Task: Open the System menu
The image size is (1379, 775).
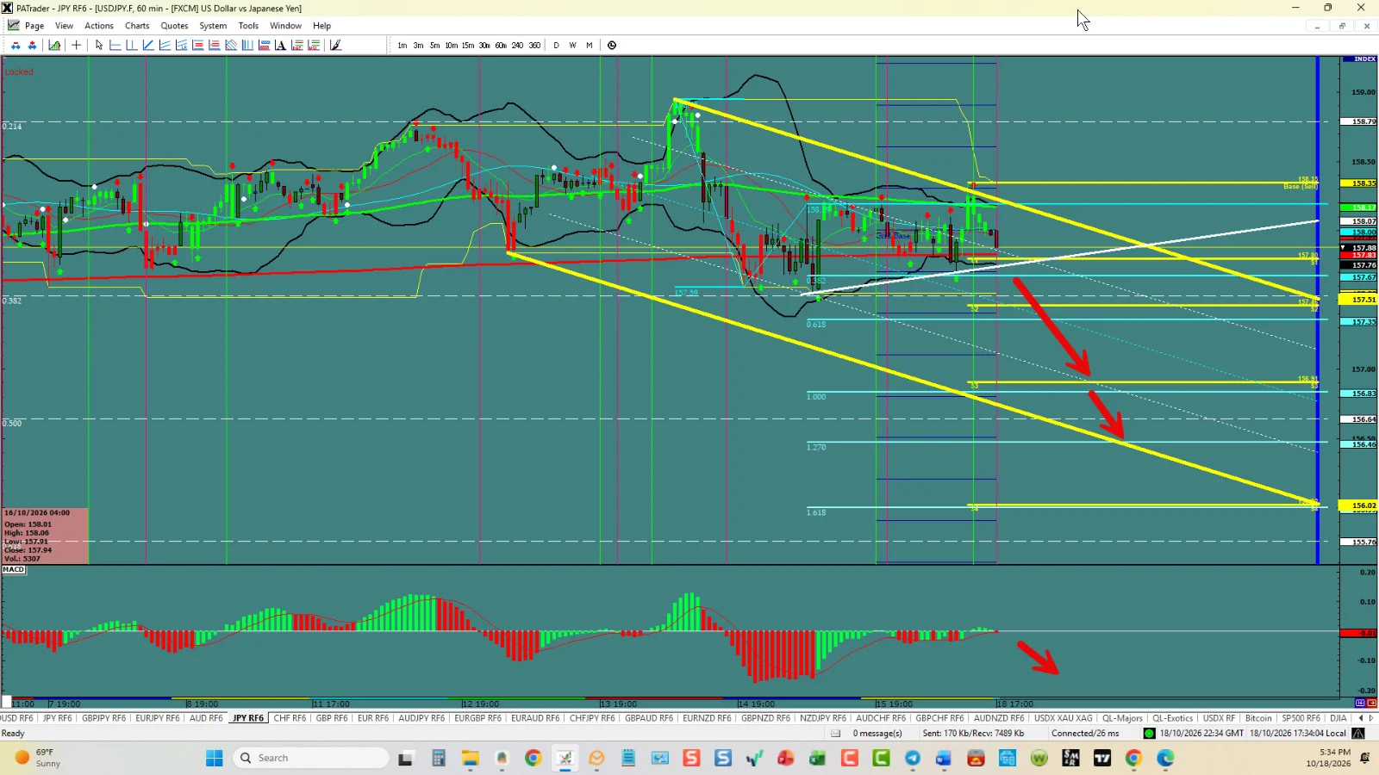Action: point(213,26)
